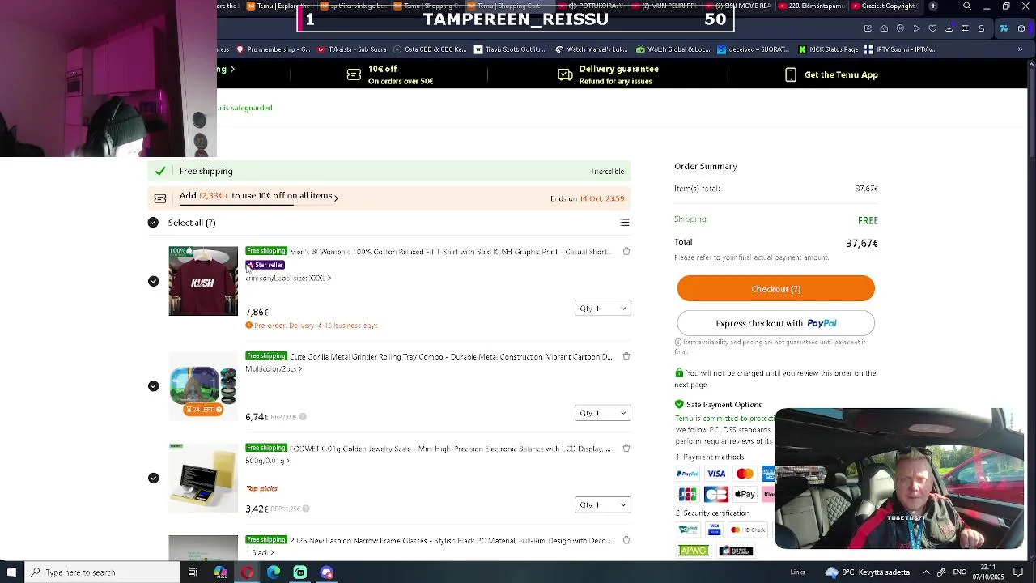Click the APWG security certification badge
This screenshot has width=1036, height=583.
coord(694,551)
